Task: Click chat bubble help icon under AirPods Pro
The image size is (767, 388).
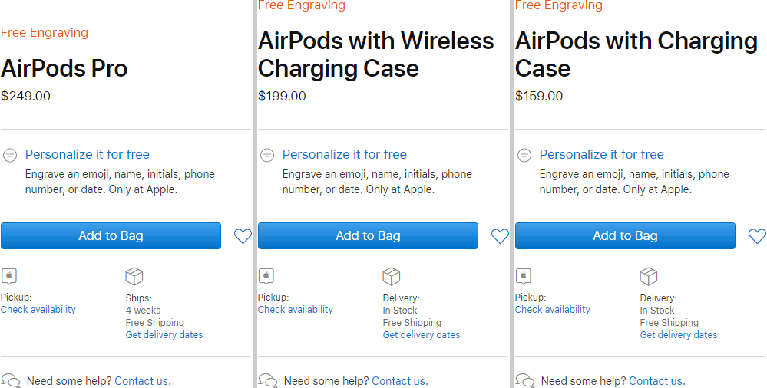Action: coord(11,380)
